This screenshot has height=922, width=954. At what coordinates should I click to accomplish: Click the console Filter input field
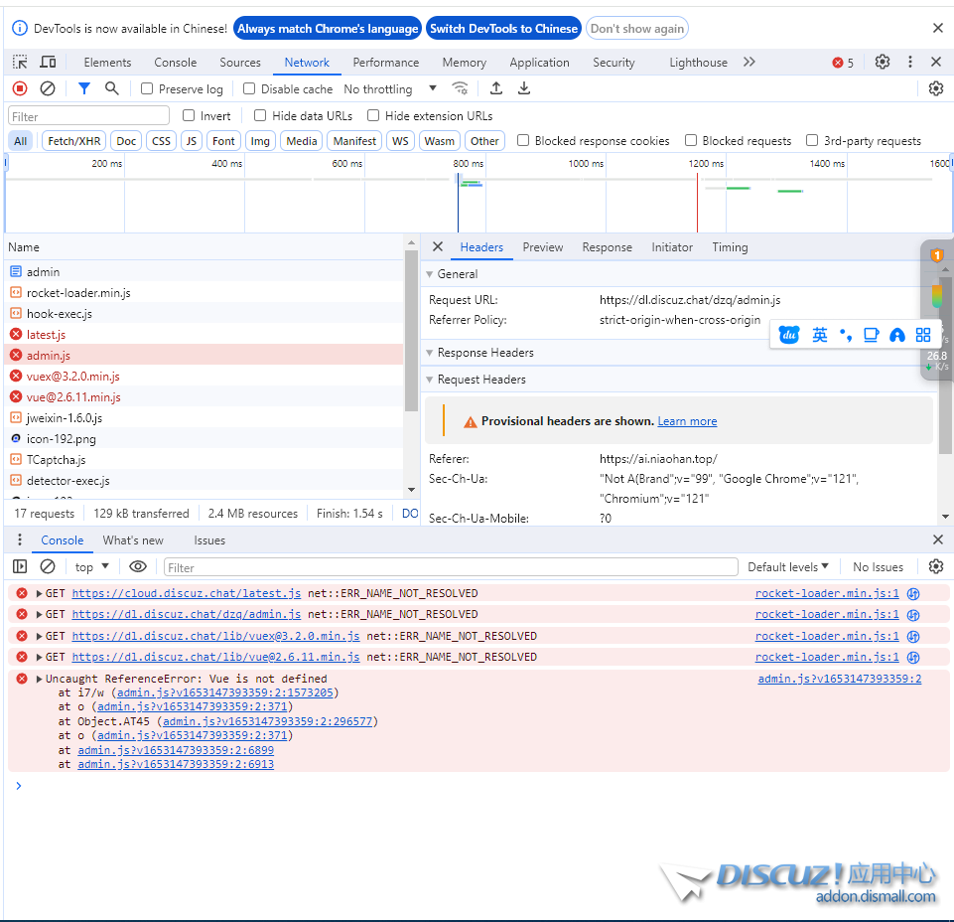451,567
